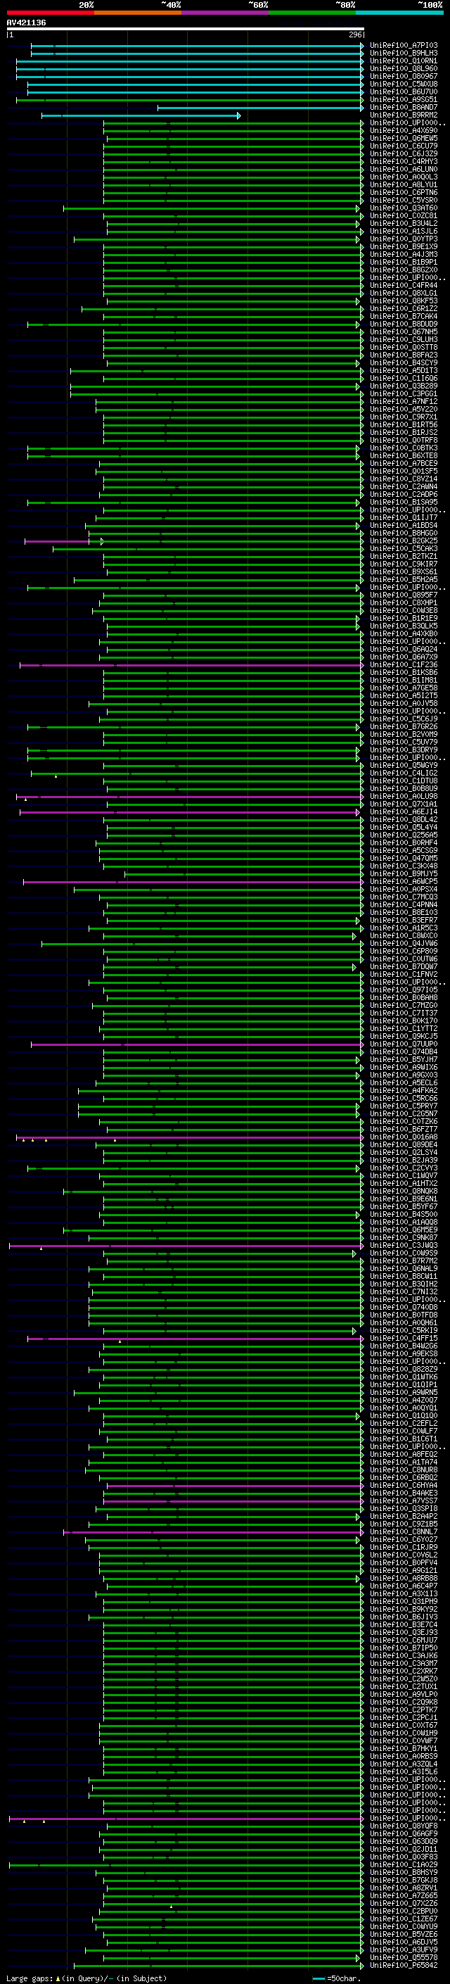Viewport: 450px width, 1984px height.
Task: Select the UniRef100_Q8KF53 label
Action: [x=403, y=301]
